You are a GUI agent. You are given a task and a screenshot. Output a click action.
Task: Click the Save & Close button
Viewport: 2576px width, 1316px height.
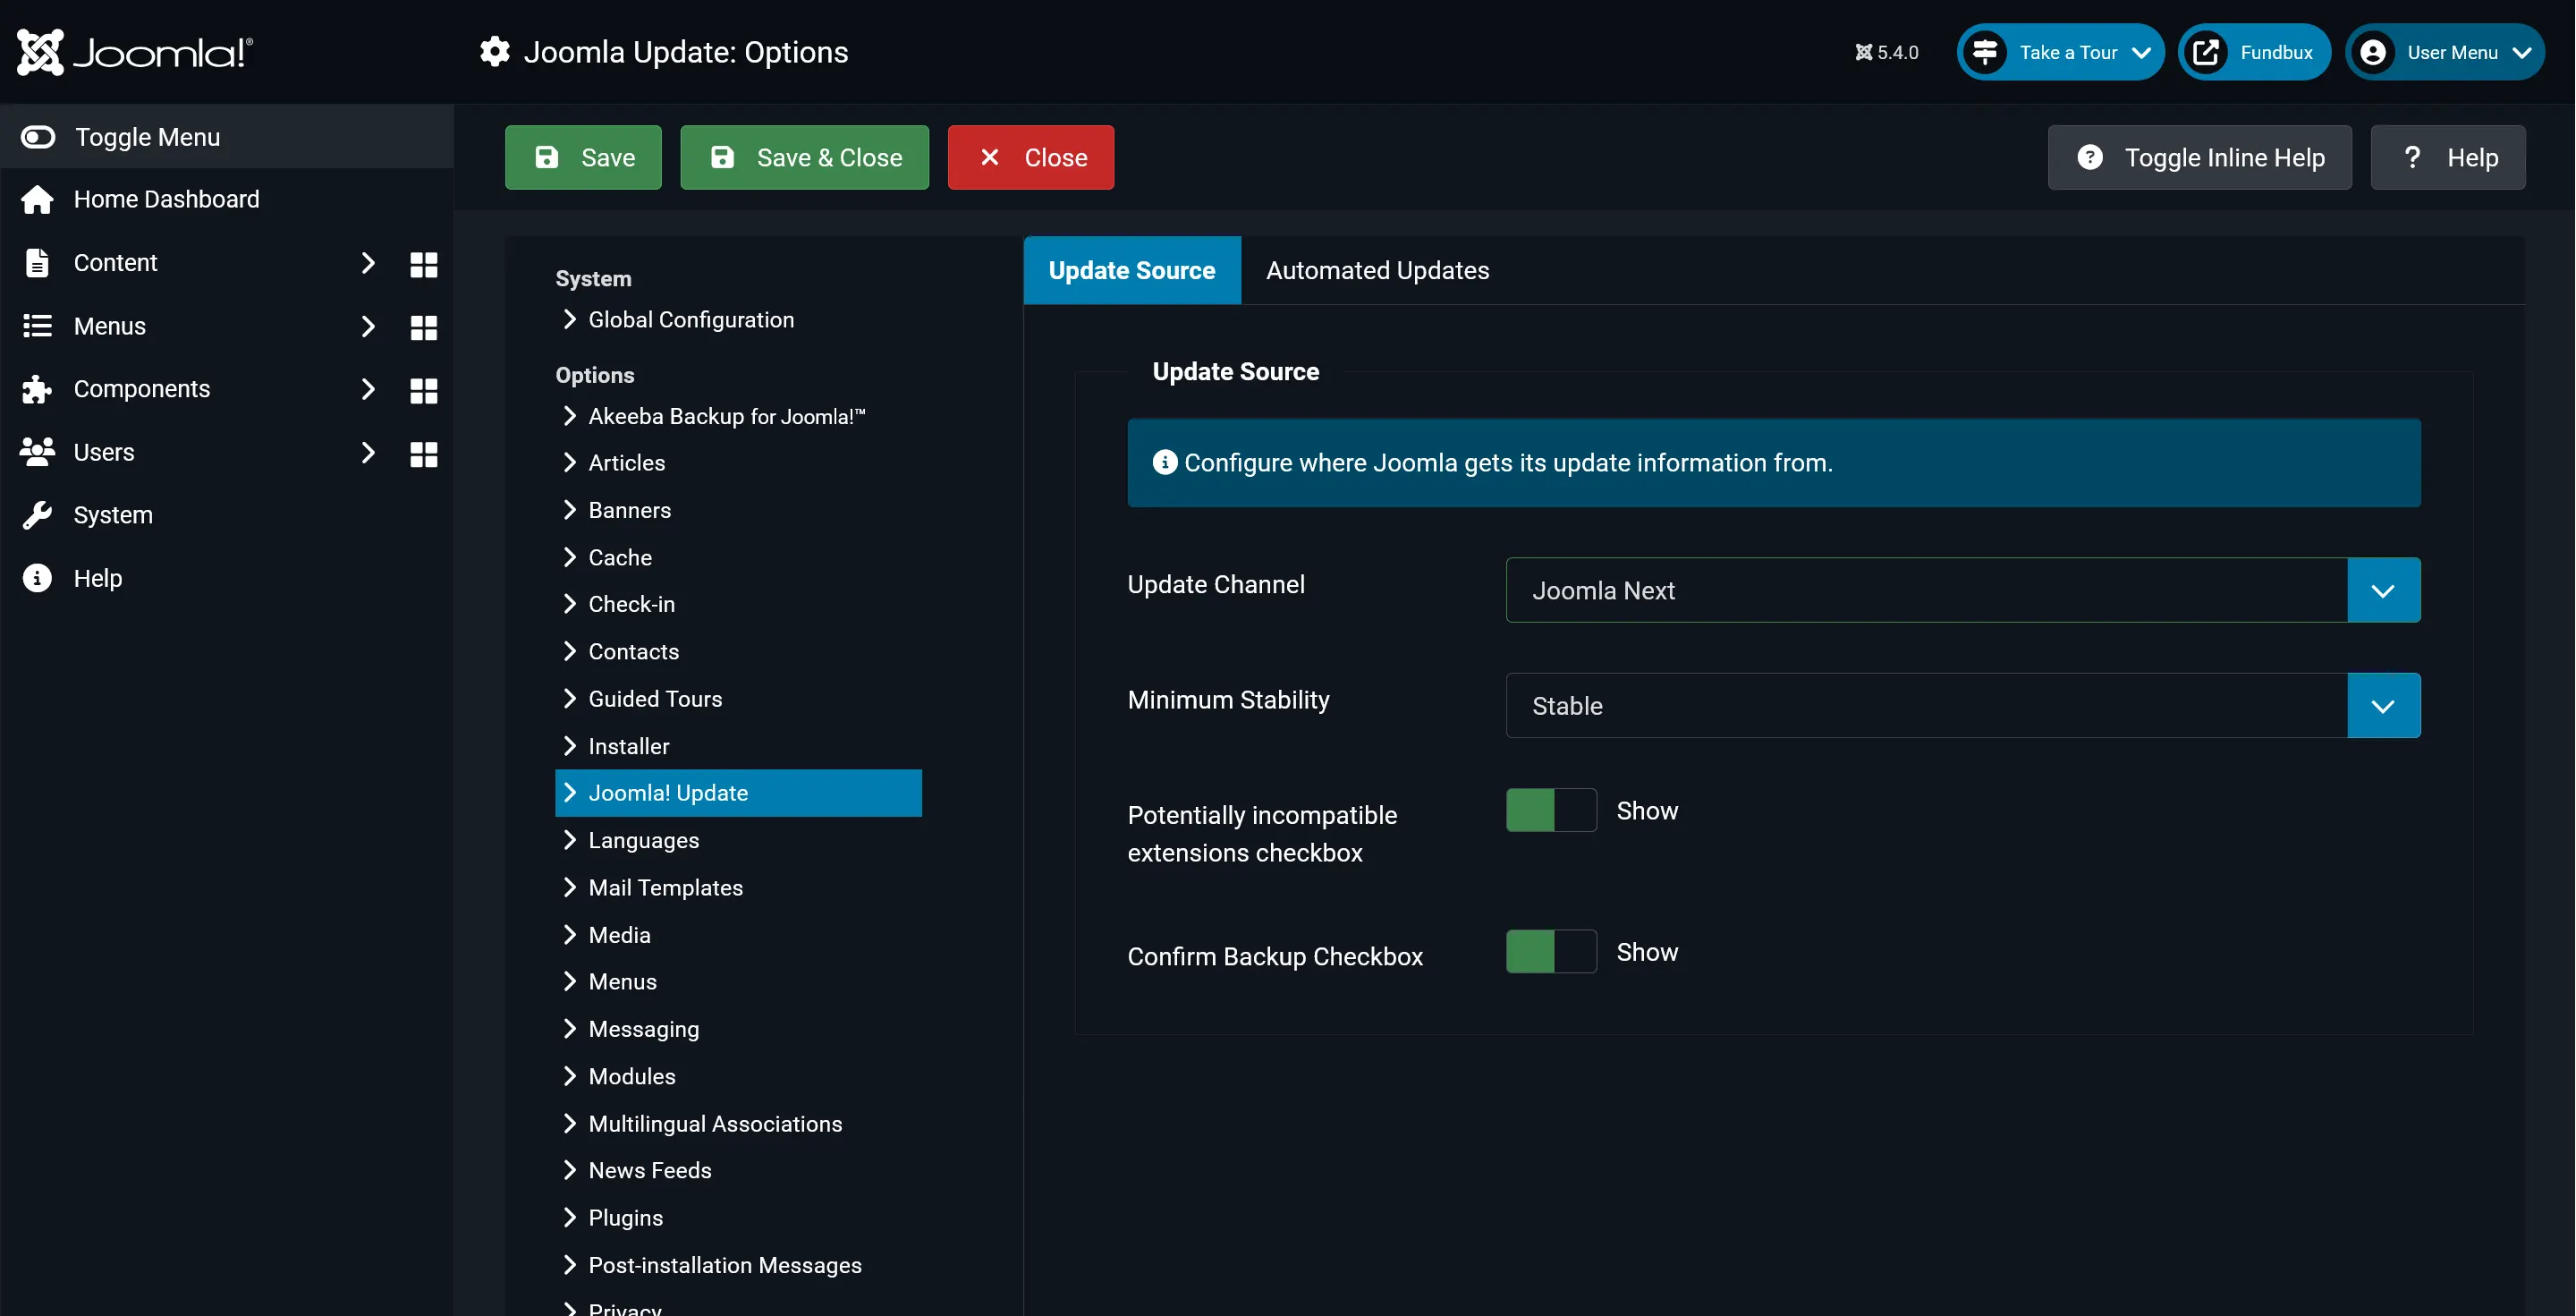coord(804,158)
